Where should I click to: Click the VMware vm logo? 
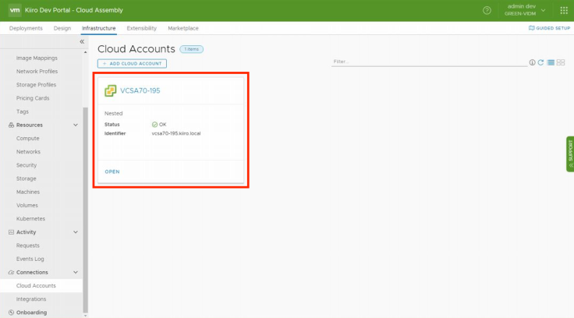point(15,10)
